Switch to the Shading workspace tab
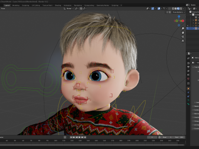The width and height of the screenshot is (199, 149). click(x=58, y=5)
